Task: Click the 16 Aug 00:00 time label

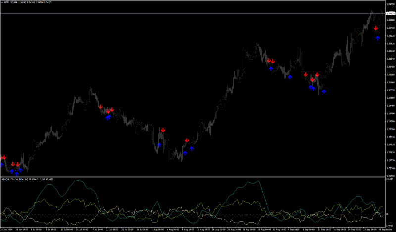Action: (x=219, y=229)
